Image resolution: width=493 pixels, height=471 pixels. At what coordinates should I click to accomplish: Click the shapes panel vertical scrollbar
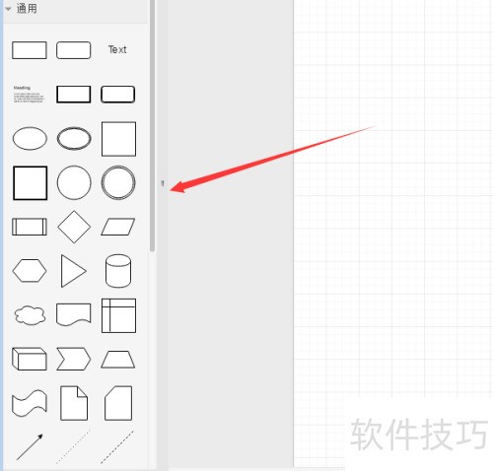(152, 126)
